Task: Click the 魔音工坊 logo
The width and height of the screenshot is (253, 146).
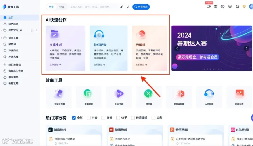Action: coord(11,7)
